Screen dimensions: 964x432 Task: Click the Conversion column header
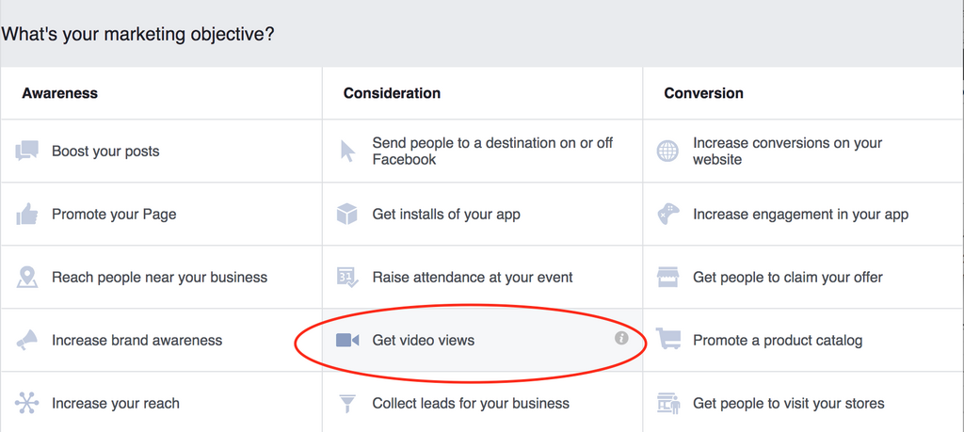(x=703, y=93)
